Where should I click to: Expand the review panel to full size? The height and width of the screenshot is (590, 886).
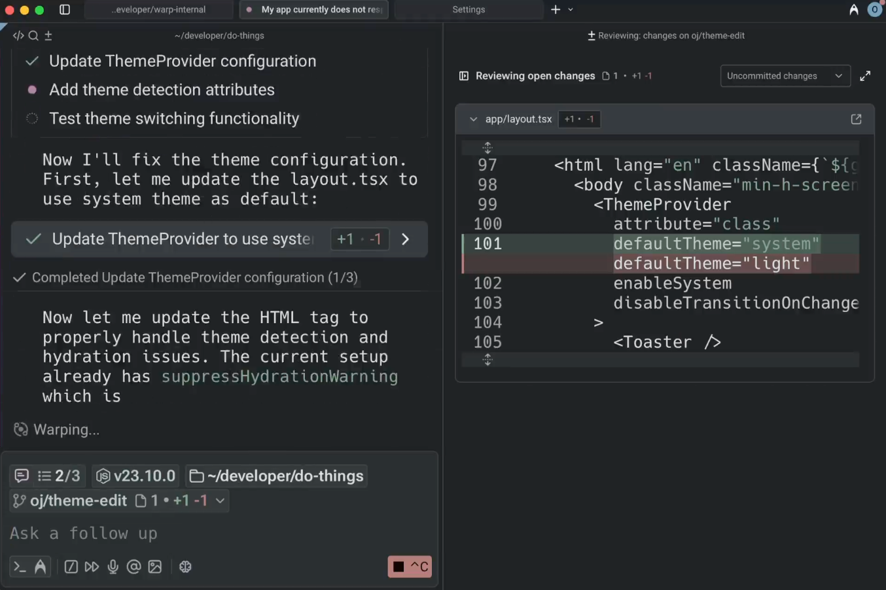click(865, 76)
